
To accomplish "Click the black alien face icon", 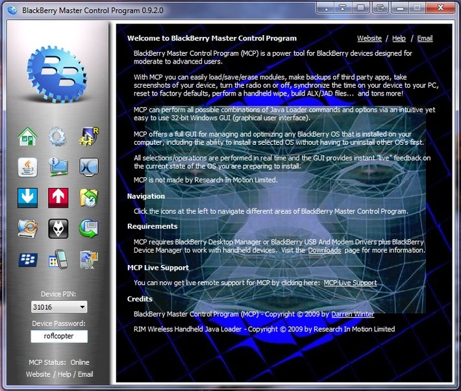I will [58, 228].
